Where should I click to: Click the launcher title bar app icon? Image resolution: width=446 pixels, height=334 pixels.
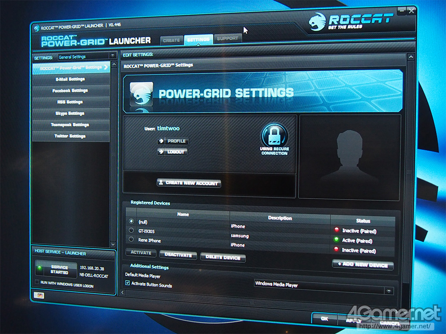37,28
